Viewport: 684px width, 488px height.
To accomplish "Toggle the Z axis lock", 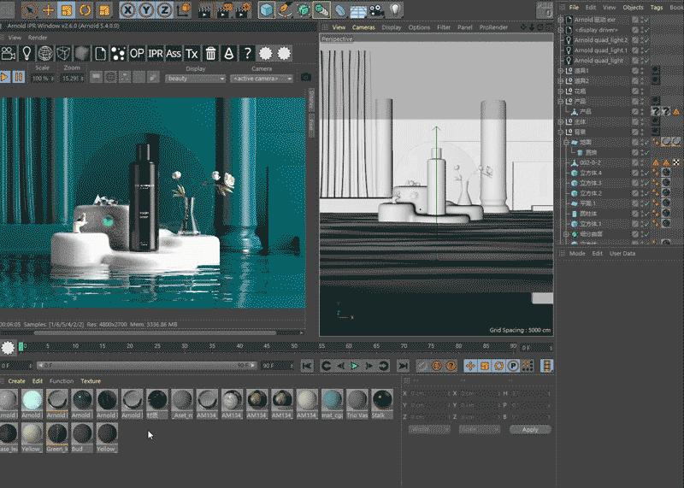I will 164,9.
